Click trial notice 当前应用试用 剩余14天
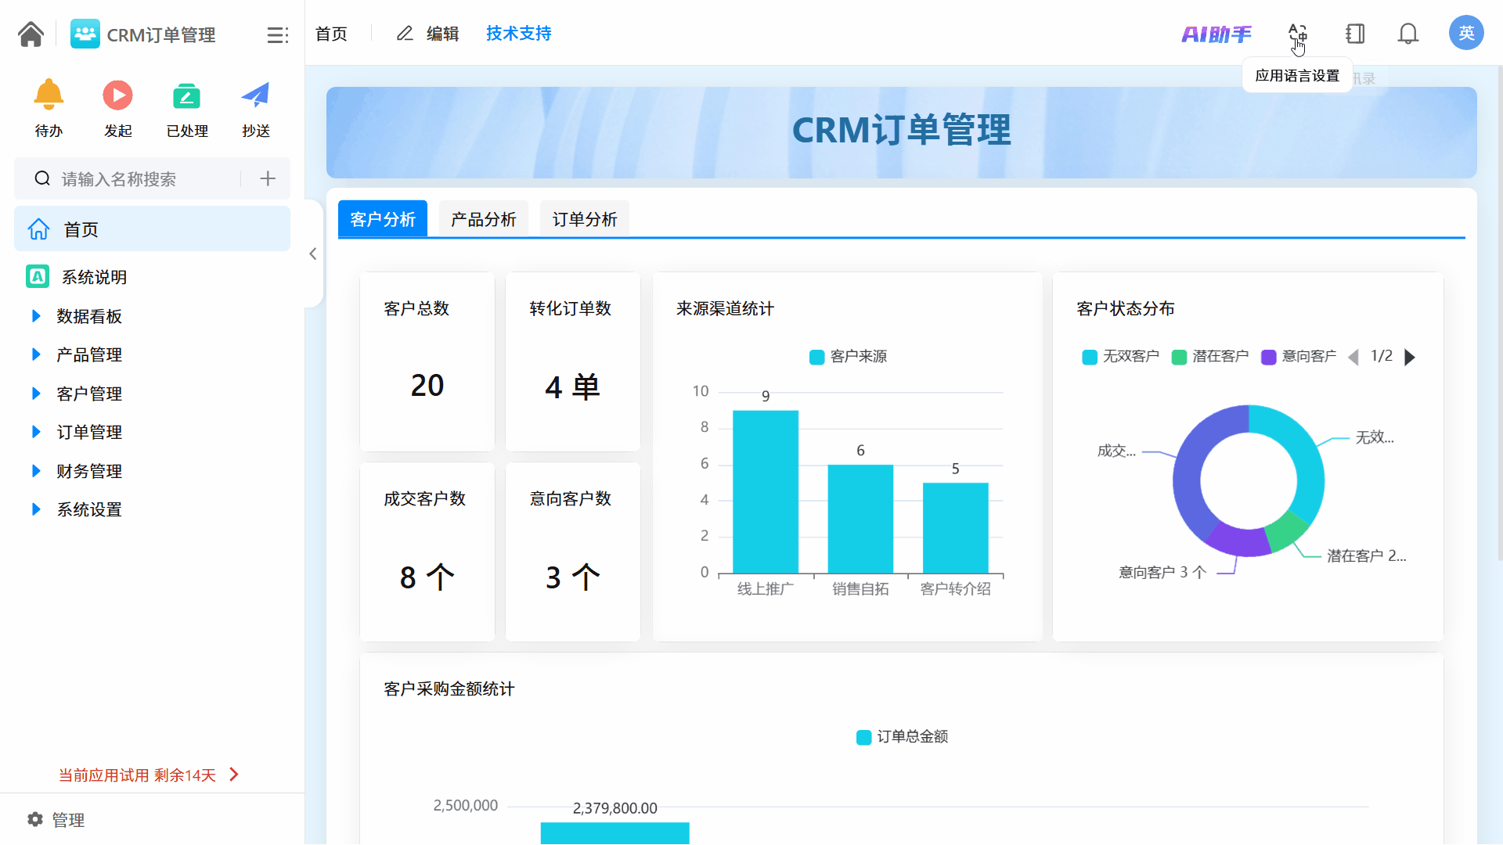Image resolution: width=1503 pixels, height=845 pixels. (x=138, y=775)
